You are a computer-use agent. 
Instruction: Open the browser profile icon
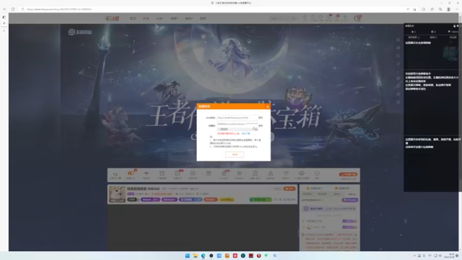click(449, 9)
